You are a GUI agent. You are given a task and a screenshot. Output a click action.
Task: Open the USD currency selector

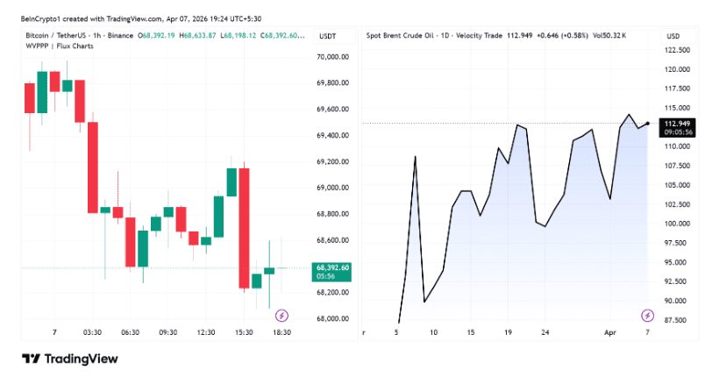[x=673, y=36]
